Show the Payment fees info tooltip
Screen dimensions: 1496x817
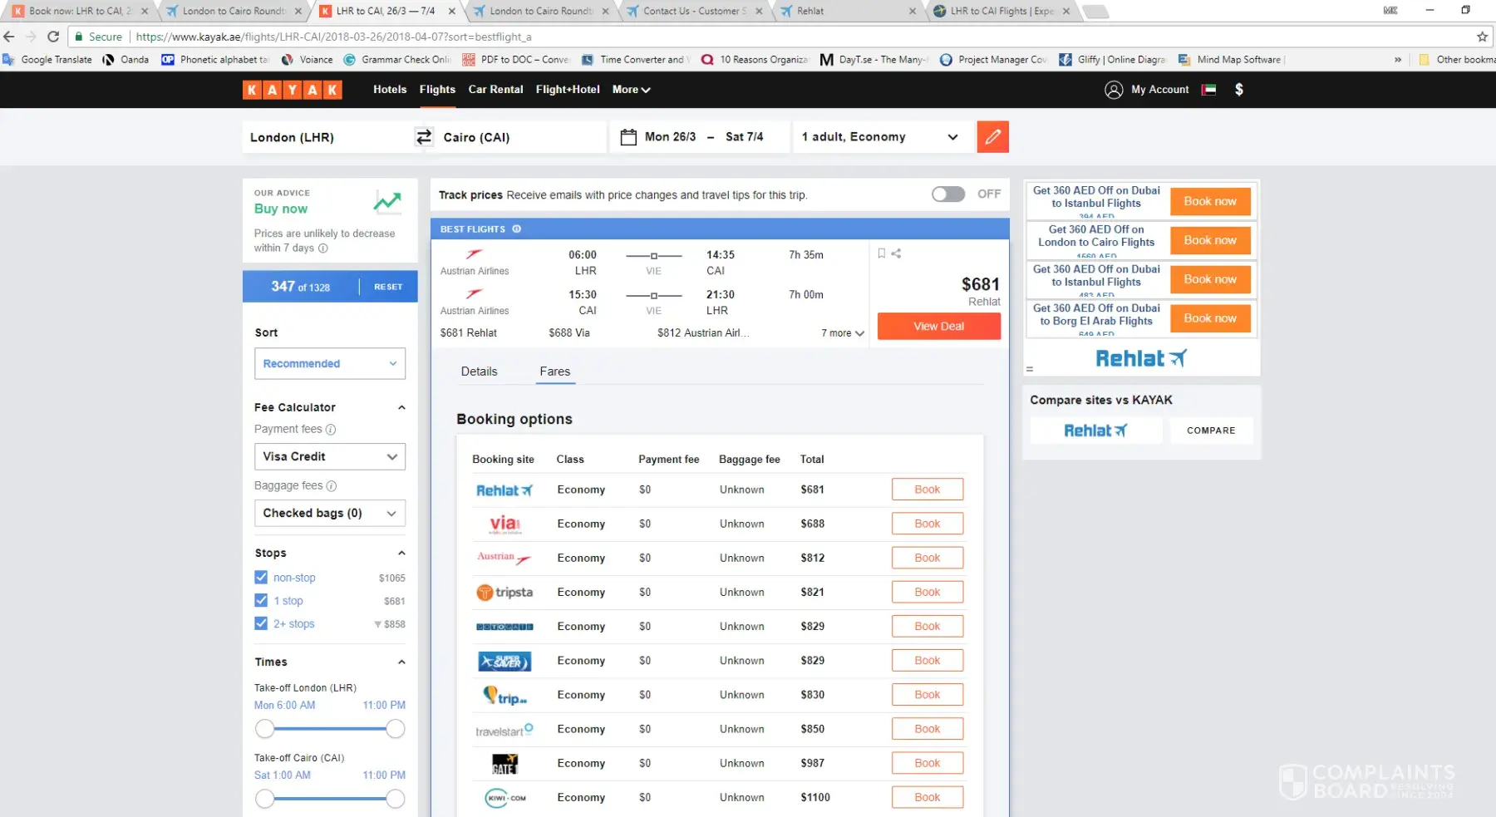pyautogui.click(x=331, y=430)
